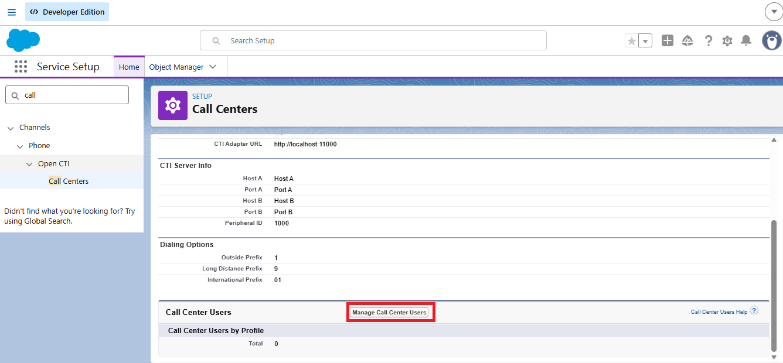Click the Peripheral ID value 1000

(x=281, y=223)
